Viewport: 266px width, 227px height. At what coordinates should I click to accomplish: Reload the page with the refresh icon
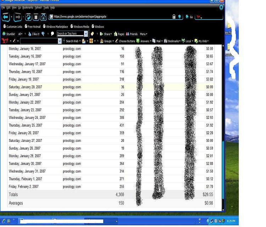tap(28, 17)
